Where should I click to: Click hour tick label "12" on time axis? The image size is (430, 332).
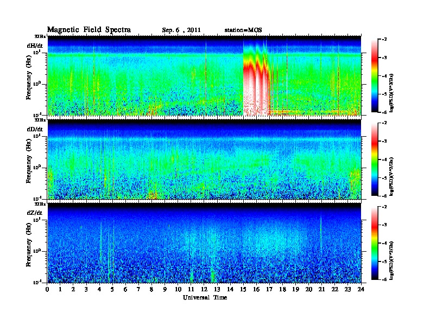(204, 289)
